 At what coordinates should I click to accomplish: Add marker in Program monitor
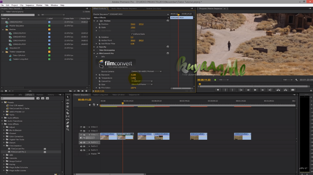point(218,90)
